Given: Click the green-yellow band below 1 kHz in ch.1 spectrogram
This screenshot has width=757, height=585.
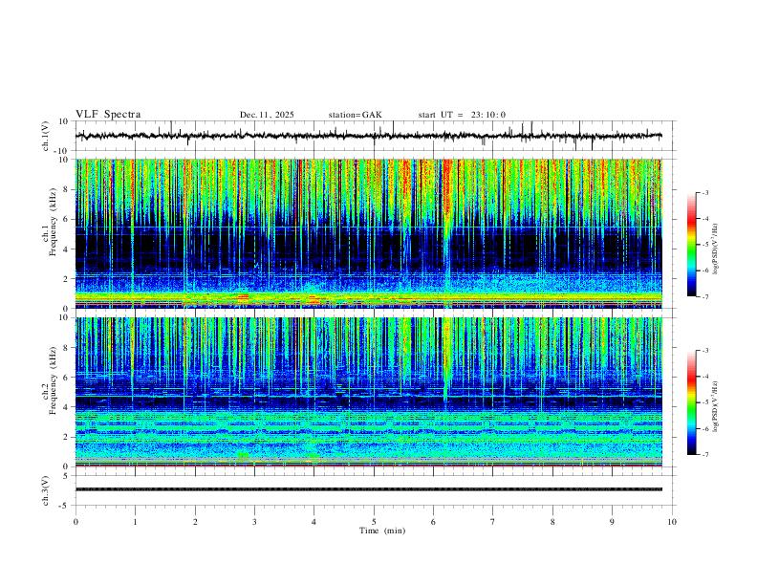Looking at the screenshot, I should (368, 297).
